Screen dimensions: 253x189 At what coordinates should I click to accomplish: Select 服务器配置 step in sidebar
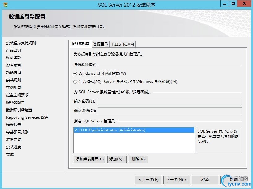click(x=15, y=103)
